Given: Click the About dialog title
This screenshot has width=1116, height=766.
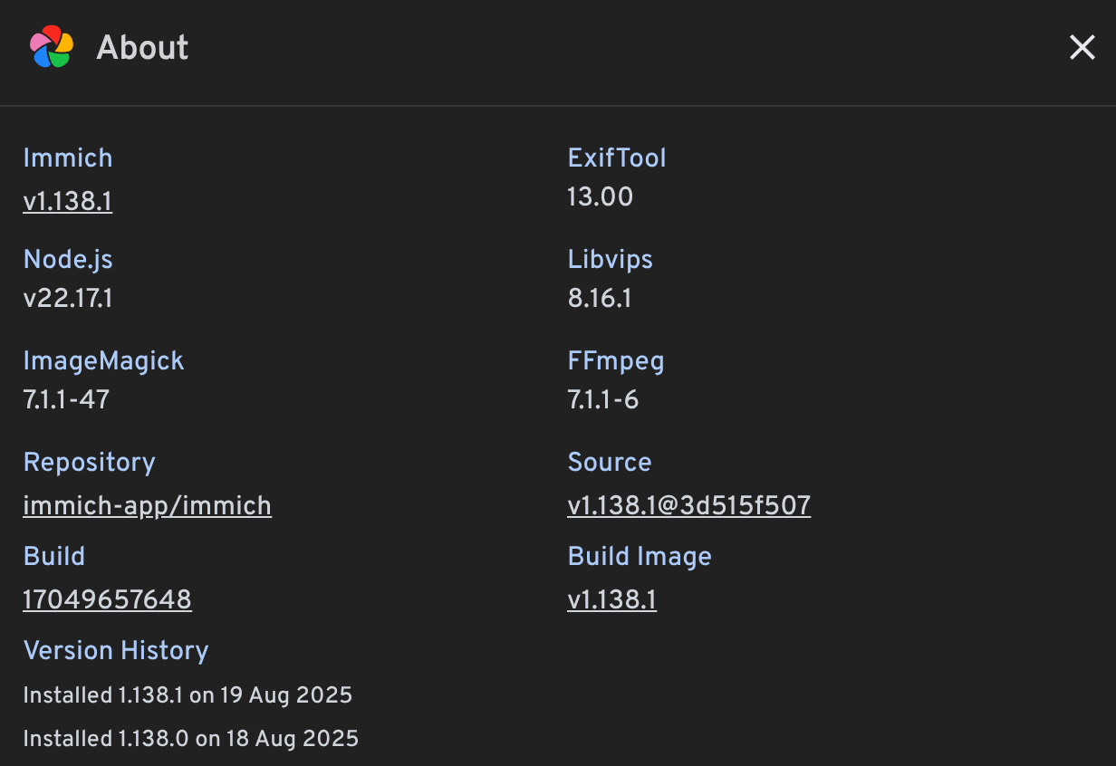Looking at the screenshot, I should click(142, 47).
